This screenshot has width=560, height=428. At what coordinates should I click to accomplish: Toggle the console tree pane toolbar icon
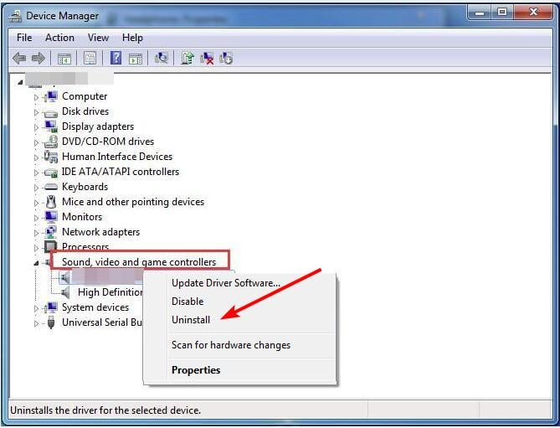(x=64, y=59)
